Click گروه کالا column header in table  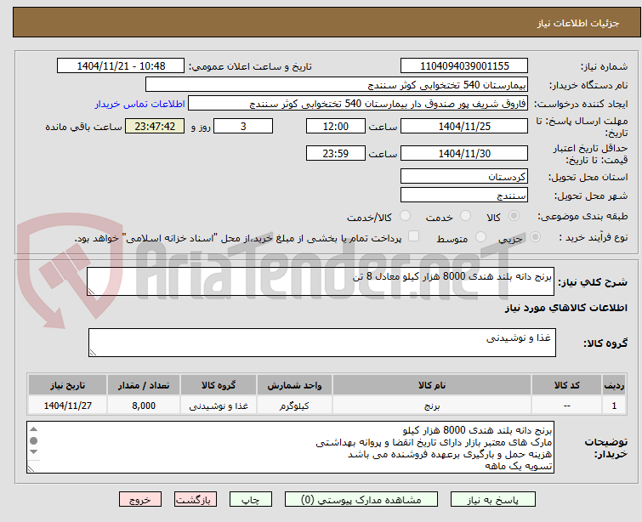pyautogui.click(x=219, y=385)
